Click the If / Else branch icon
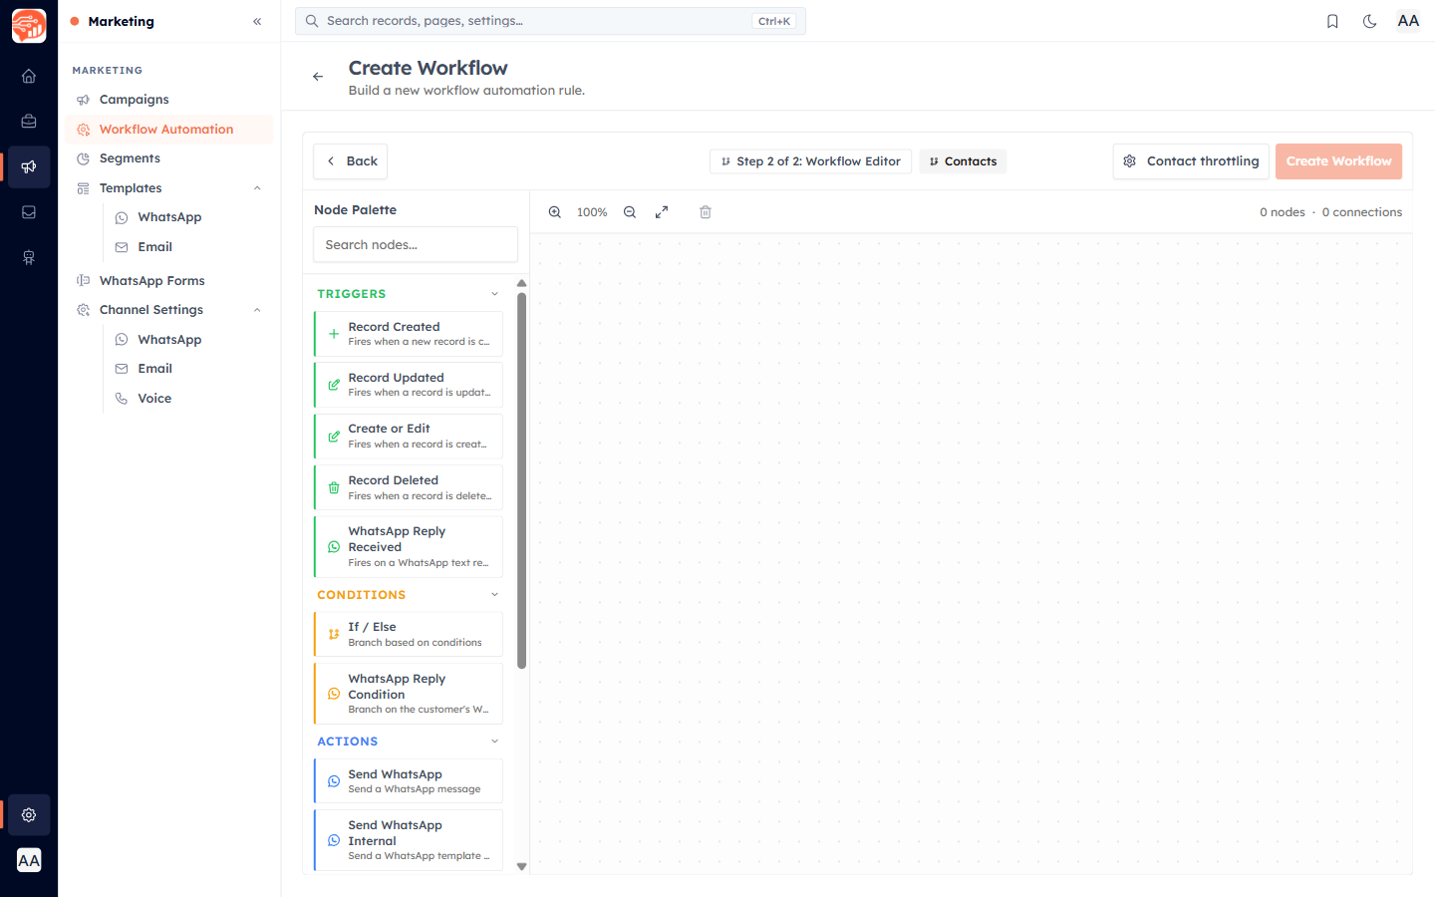Image resolution: width=1435 pixels, height=897 pixels. pyautogui.click(x=334, y=634)
